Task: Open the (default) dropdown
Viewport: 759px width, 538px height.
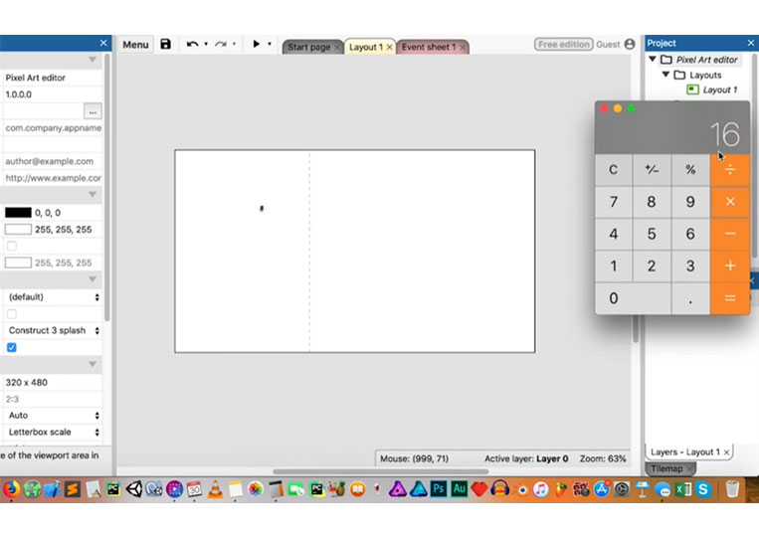Action: 53,297
